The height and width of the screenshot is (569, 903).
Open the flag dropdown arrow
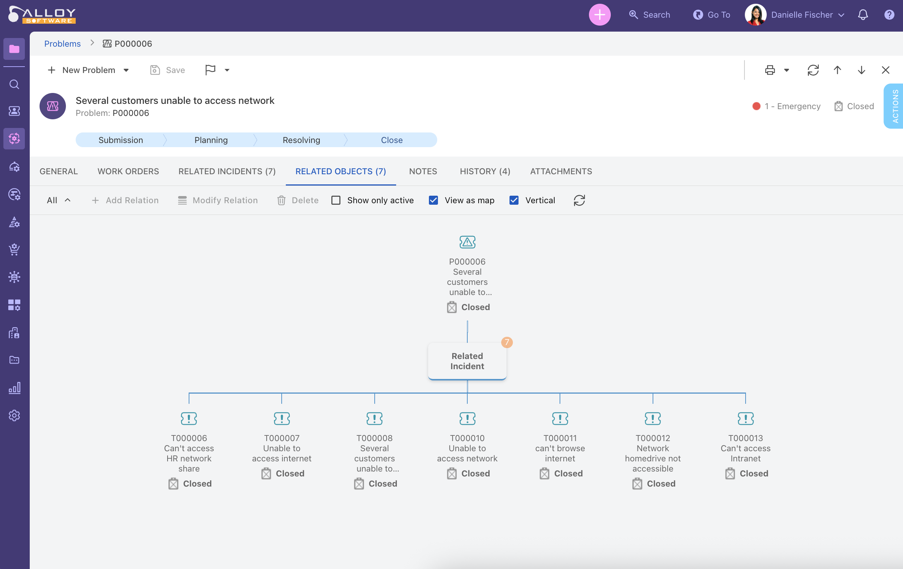(227, 70)
